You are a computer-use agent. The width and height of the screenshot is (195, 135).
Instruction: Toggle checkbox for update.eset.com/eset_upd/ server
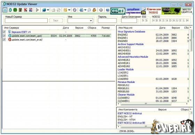click(4, 36)
